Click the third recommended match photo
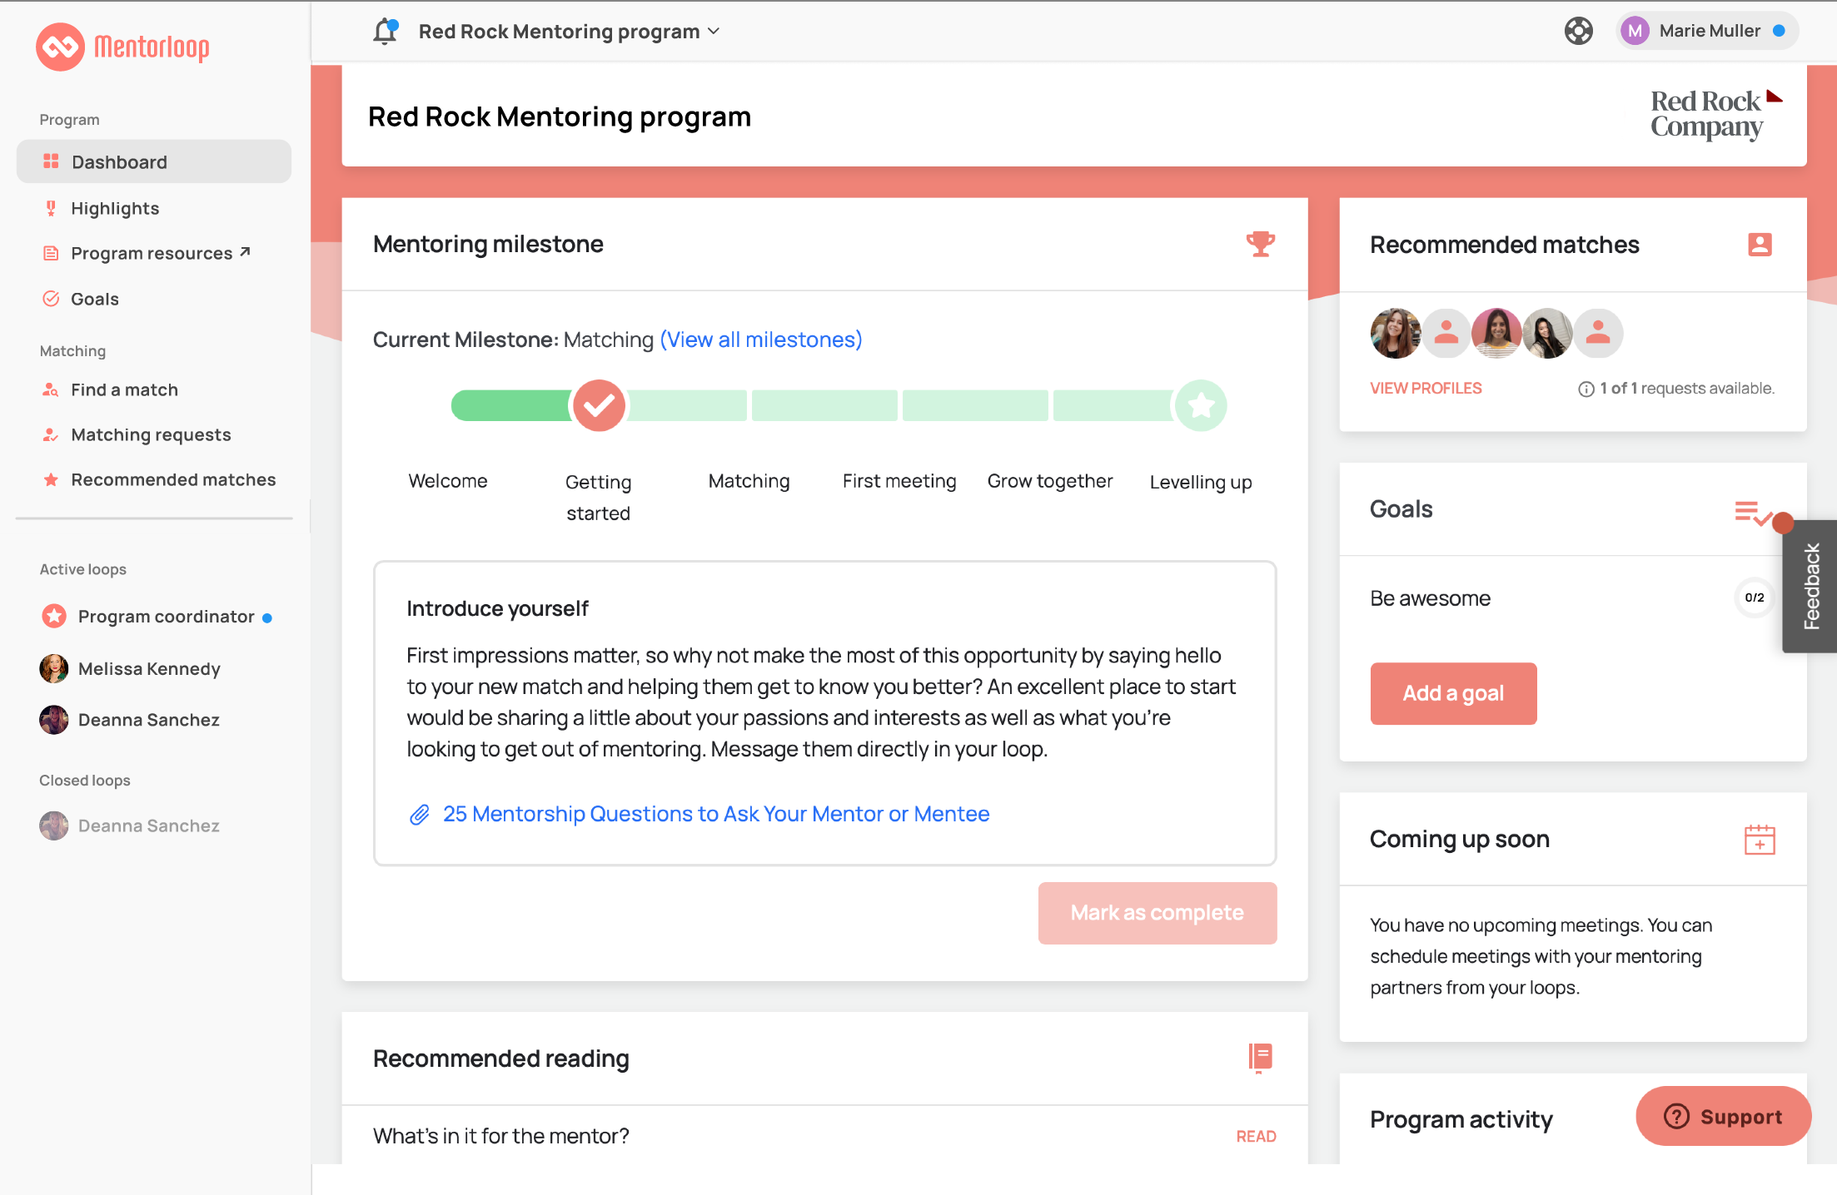Image resolution: width=1837 pixels, height=1195 pixels. click(1497, 334)
